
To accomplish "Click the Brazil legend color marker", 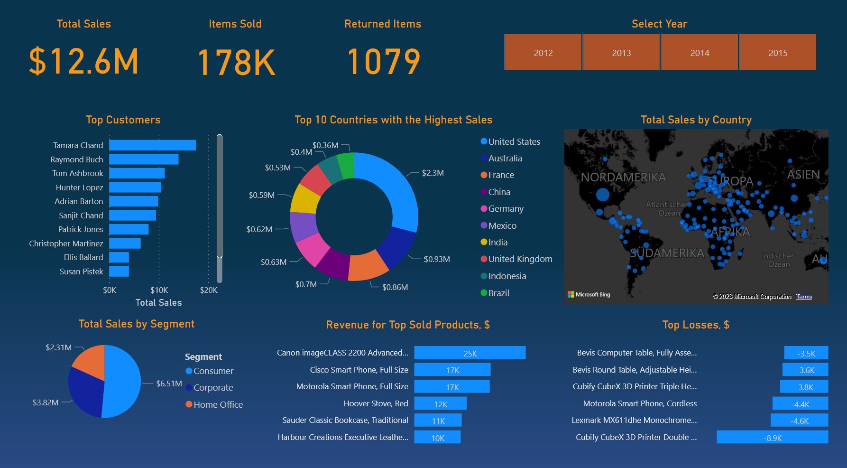I will tap(483, 293).
